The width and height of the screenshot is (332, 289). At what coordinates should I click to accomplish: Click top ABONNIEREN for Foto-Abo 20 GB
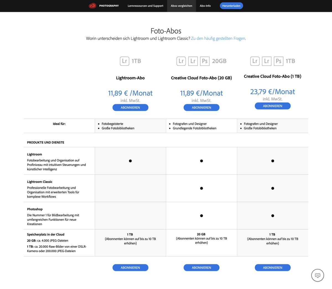201,108
